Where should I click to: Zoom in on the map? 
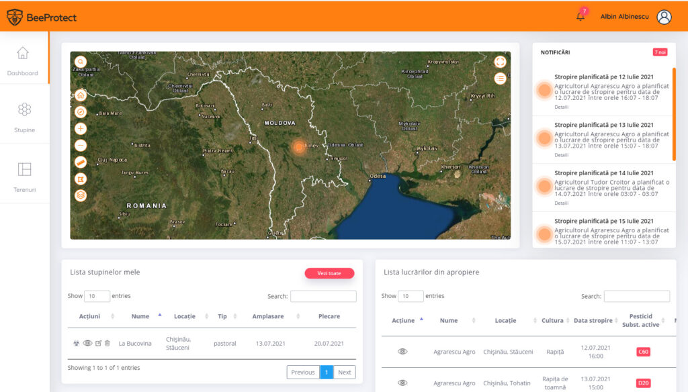(x=81, y=128)
